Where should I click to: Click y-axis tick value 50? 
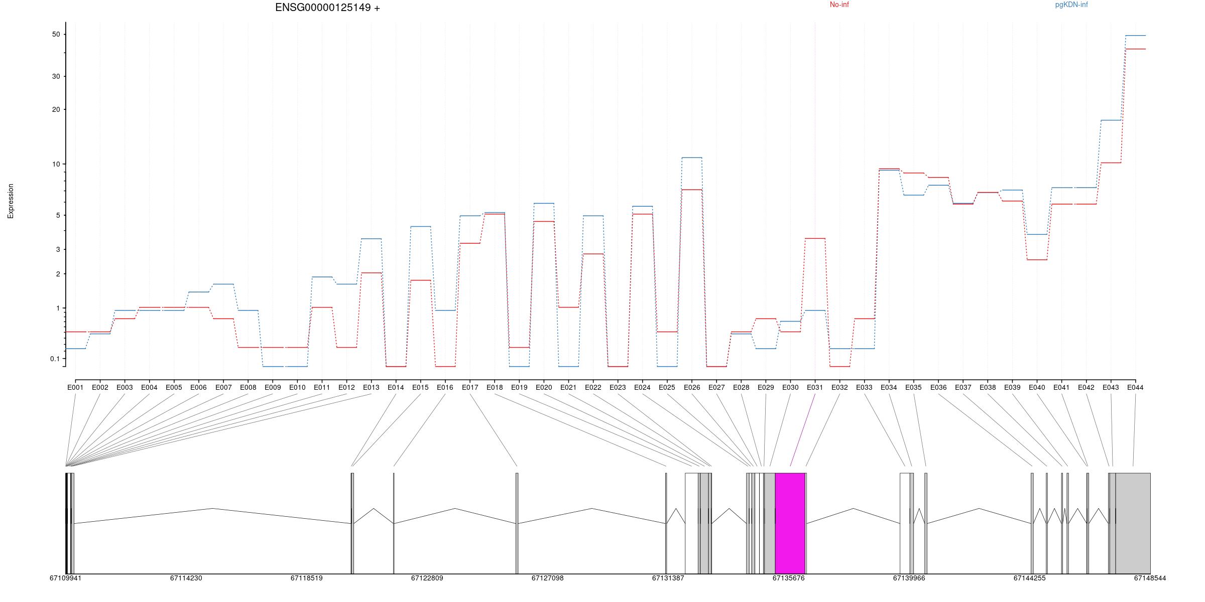55,34
